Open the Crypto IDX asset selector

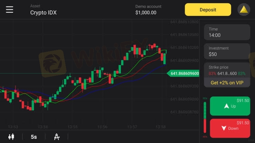[x=43, y=10]
